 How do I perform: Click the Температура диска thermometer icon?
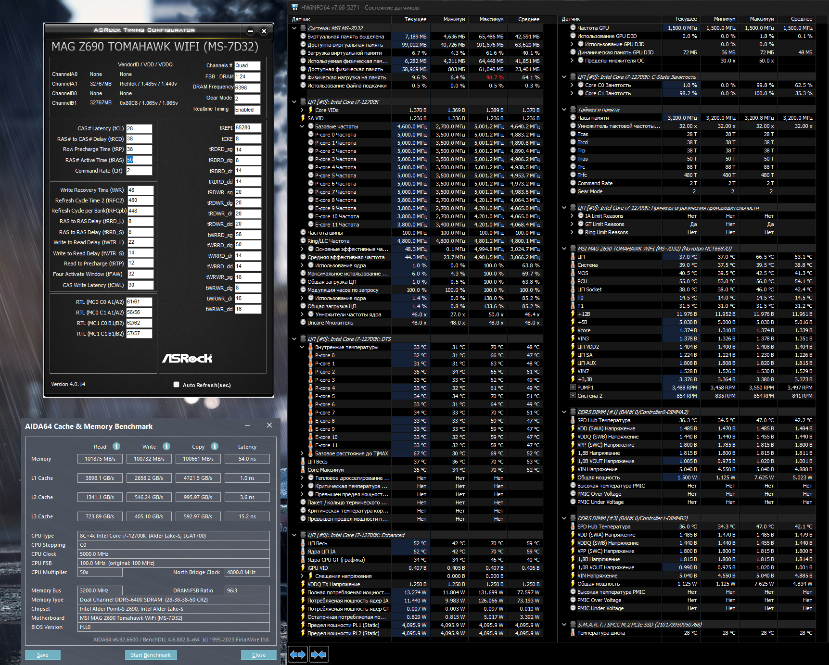[573, 633]
